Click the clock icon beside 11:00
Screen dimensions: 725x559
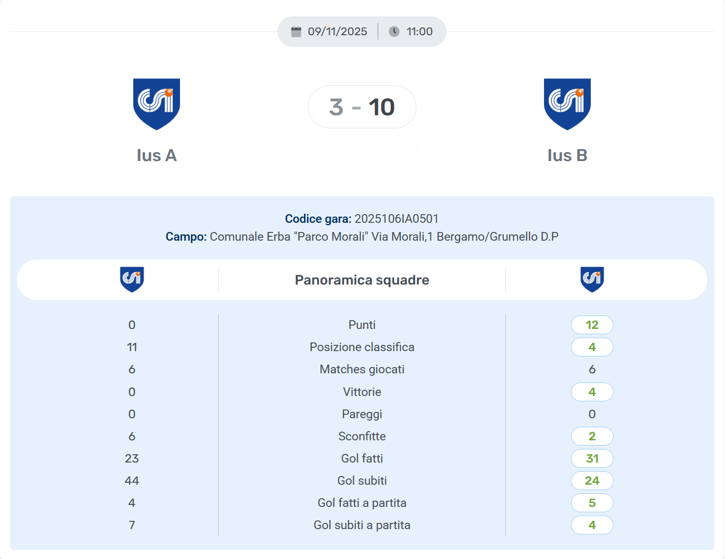click(394, 32)
